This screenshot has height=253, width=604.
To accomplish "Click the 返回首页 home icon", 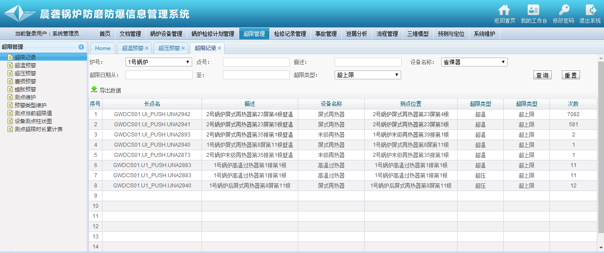I will pyautogui.click(x=504, y=10).
